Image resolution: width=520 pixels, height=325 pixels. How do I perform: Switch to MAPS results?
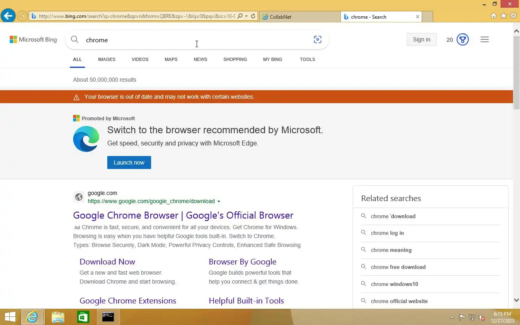pos(171,59)
